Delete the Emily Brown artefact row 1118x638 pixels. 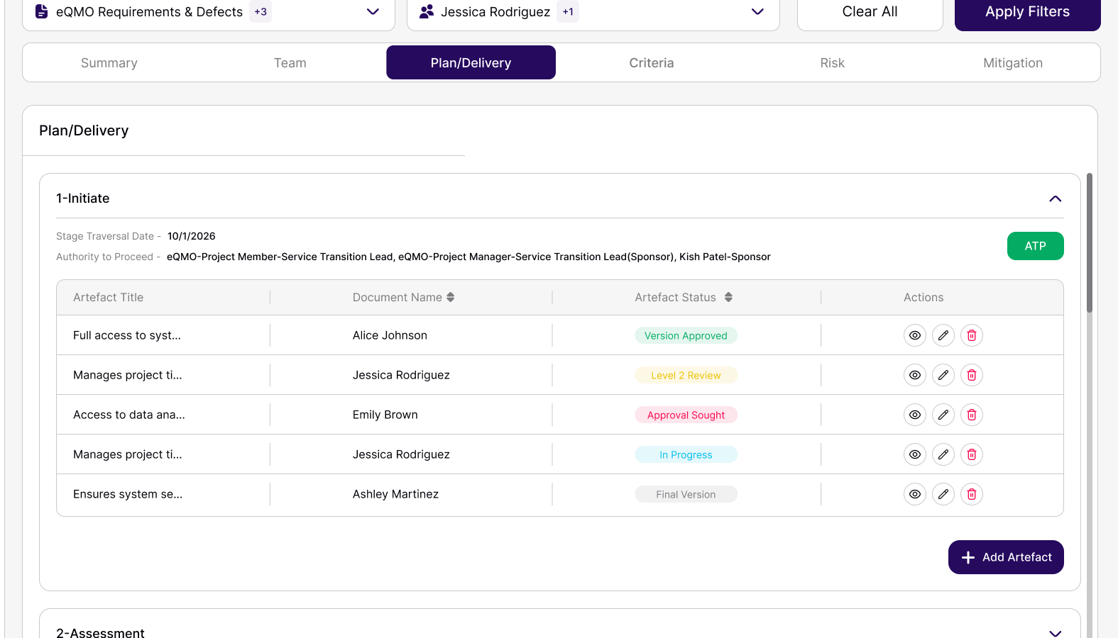click(972, 415)
